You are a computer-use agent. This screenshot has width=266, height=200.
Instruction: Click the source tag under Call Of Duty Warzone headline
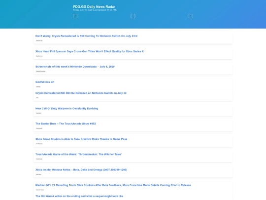(39, 113)
